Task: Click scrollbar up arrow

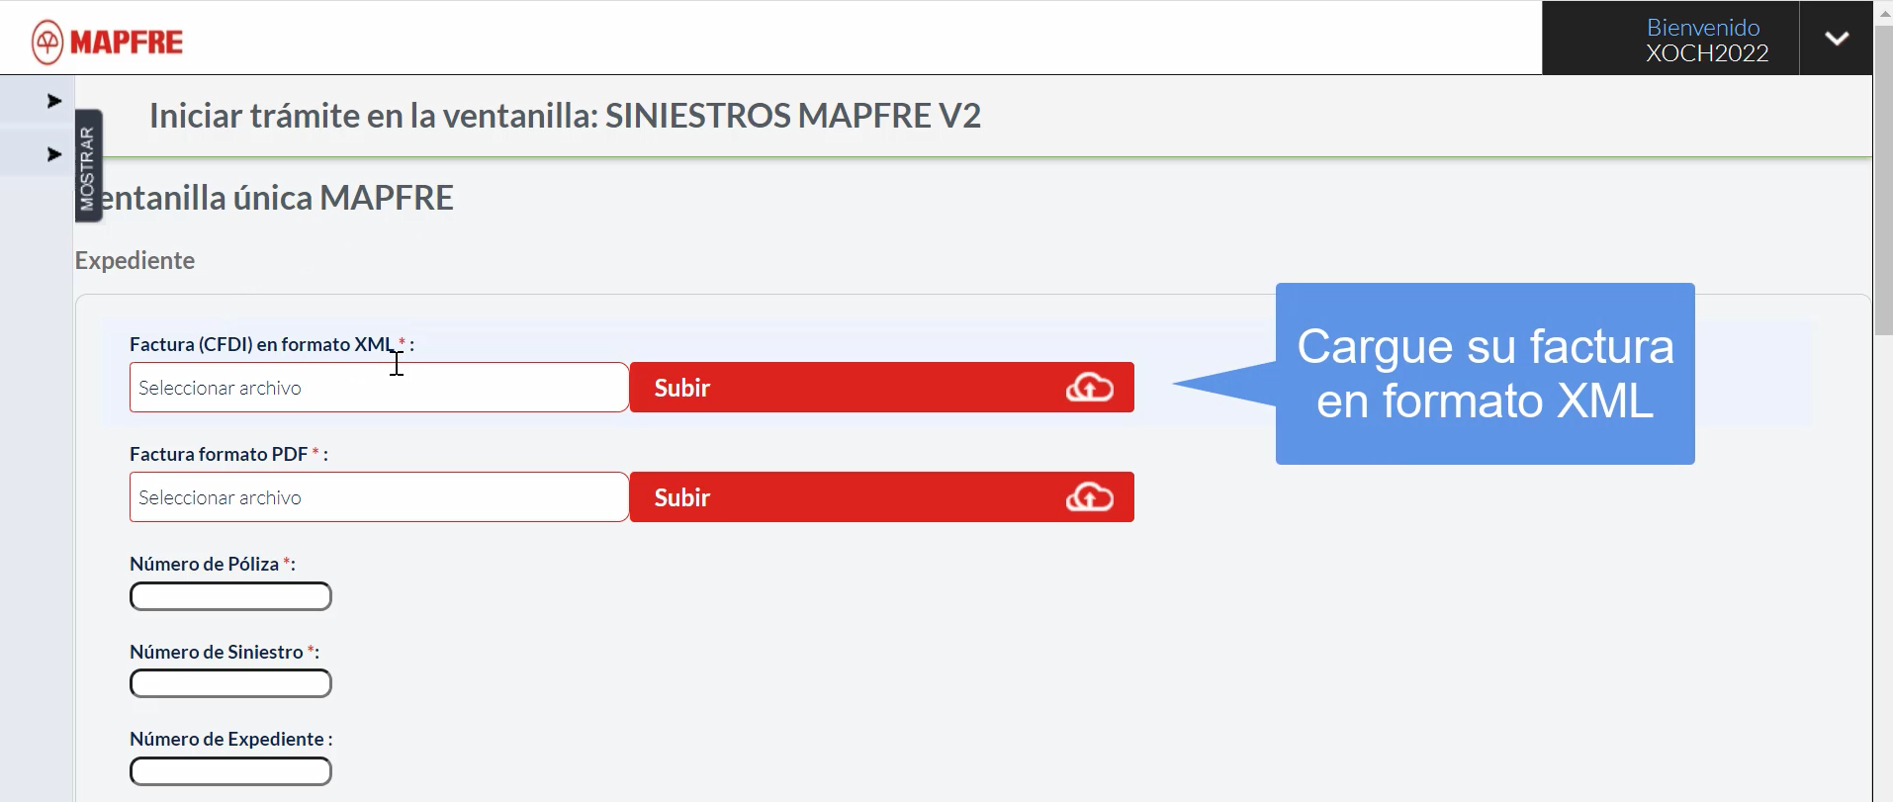Action: click(x=1883, y=12)
